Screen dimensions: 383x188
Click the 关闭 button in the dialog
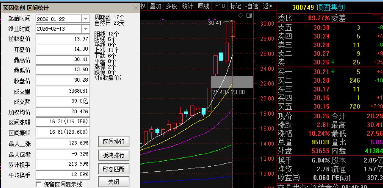pyautogui.click(x=114, y=182)
